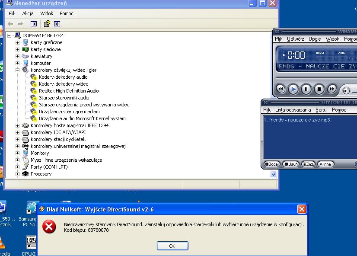Viewport: 357px width, 256px height.
Task: Toggle the console tree pane toolbar icon
Action: point(34,24)
